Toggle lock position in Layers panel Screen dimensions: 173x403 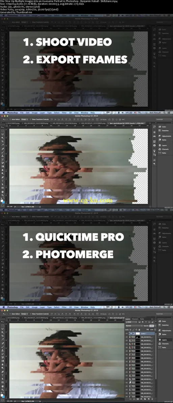(x=136, y=330)
